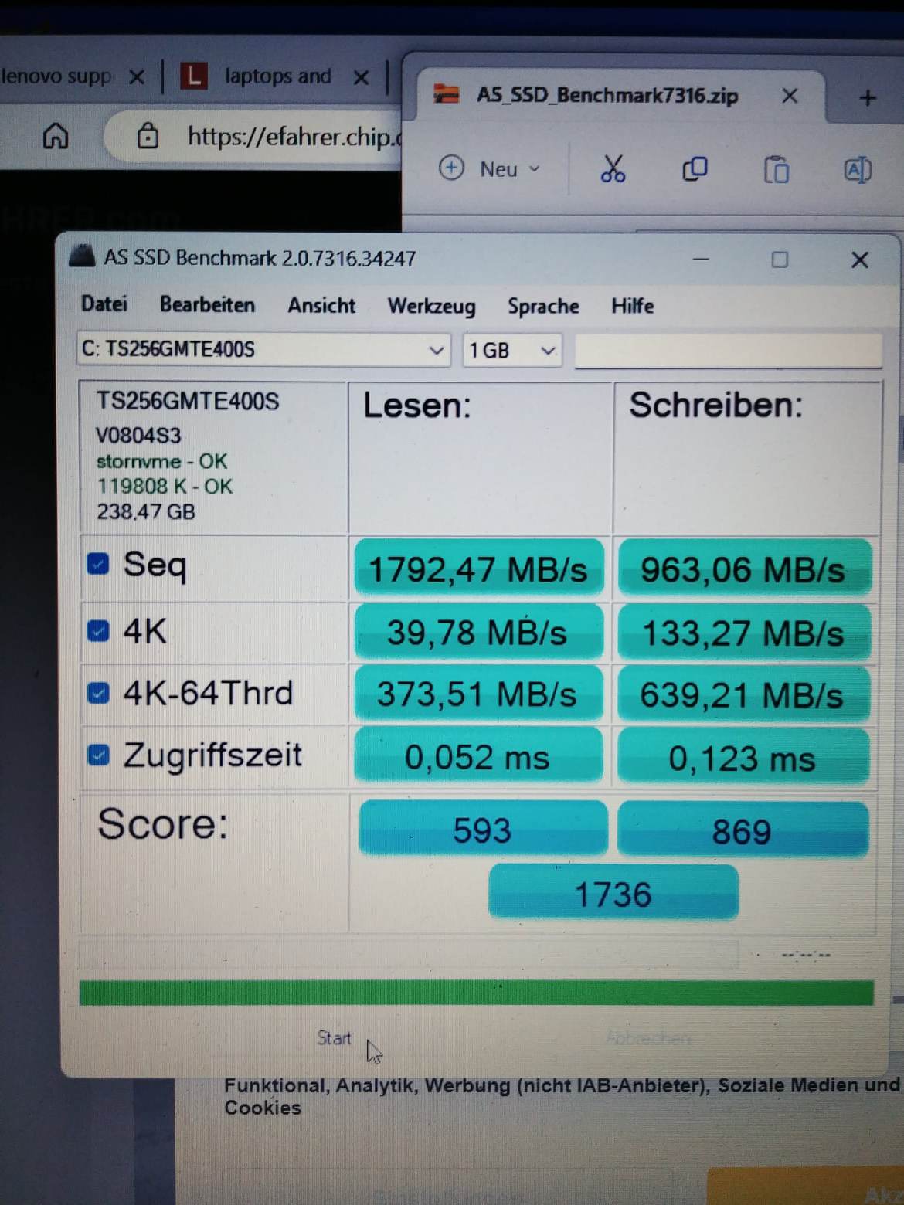Uncheck the Zugriffszeit benchmark checkbox

click(x=98, y=755)
